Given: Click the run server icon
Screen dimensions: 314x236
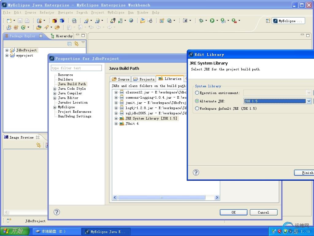Looking at the screenshot, I should 120,21.
